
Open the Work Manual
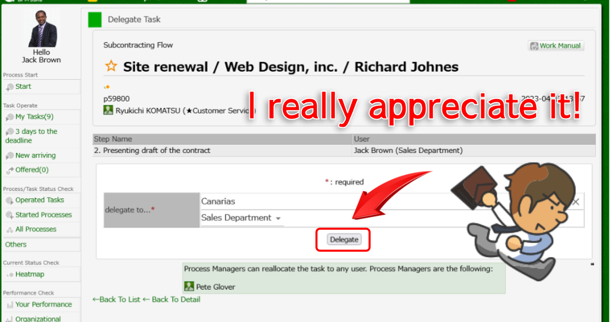(x=556, y=45)
